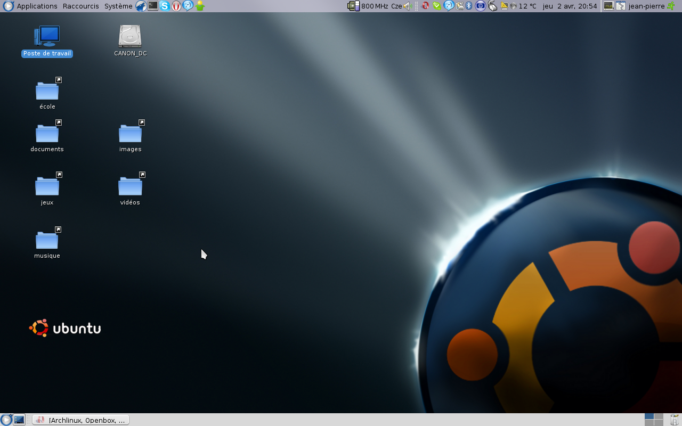Launch Opera browser from top panel

point(176,6)
